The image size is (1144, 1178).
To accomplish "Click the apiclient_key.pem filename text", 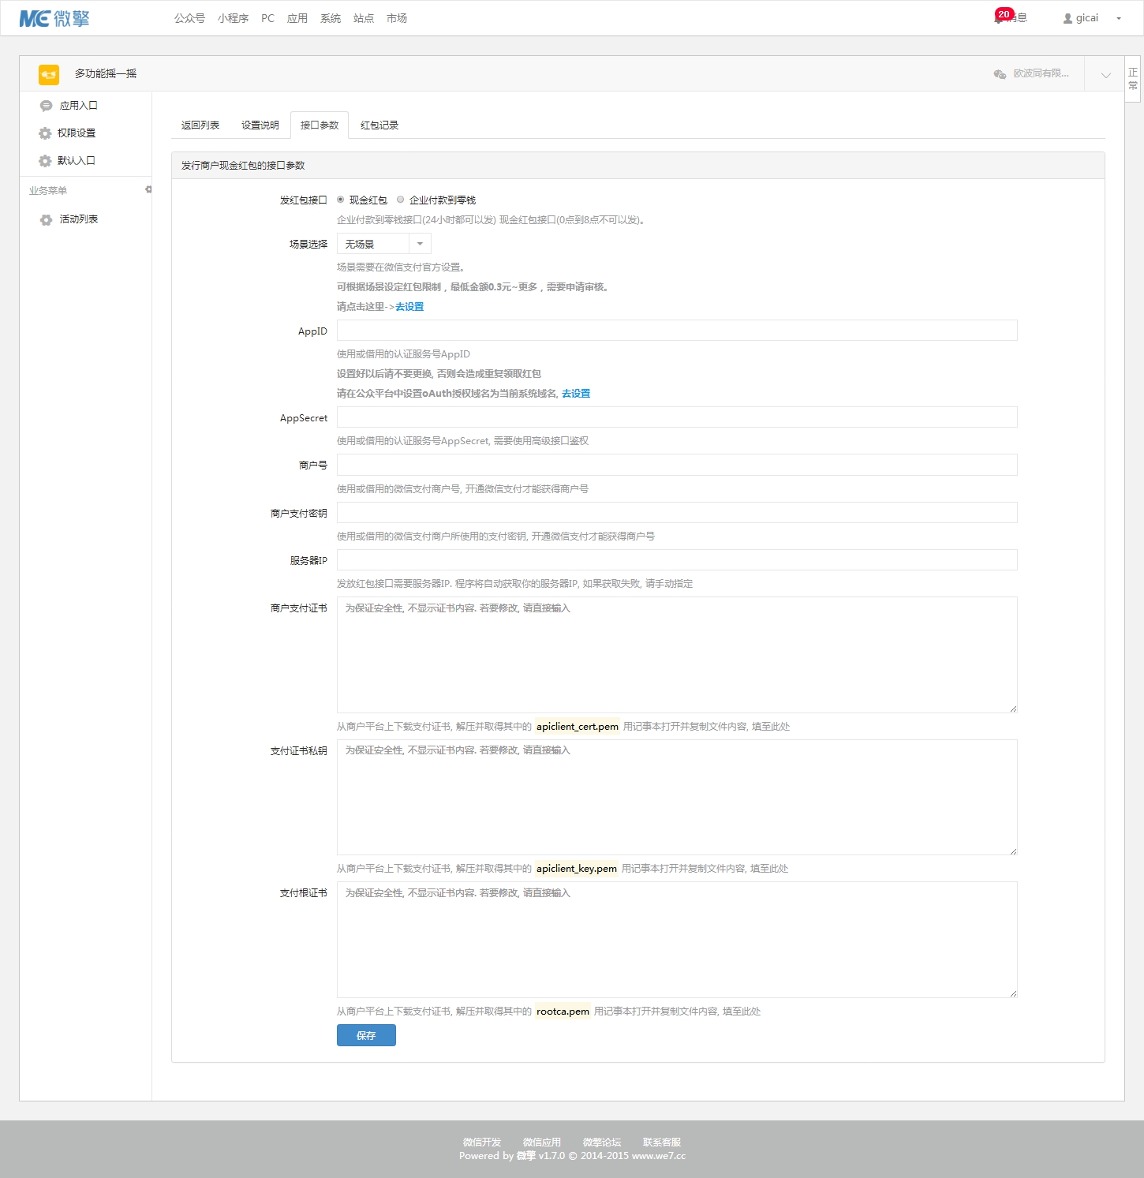I will (577, 869).
